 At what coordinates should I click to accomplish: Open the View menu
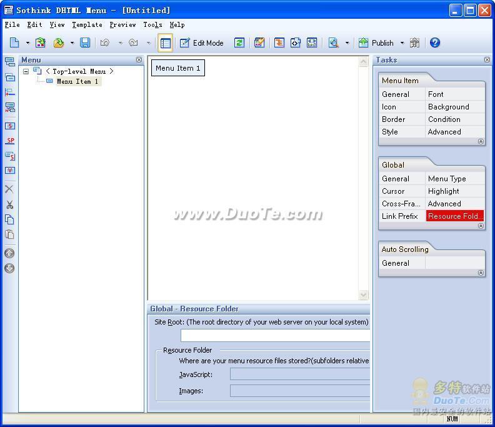coord(57,24)
